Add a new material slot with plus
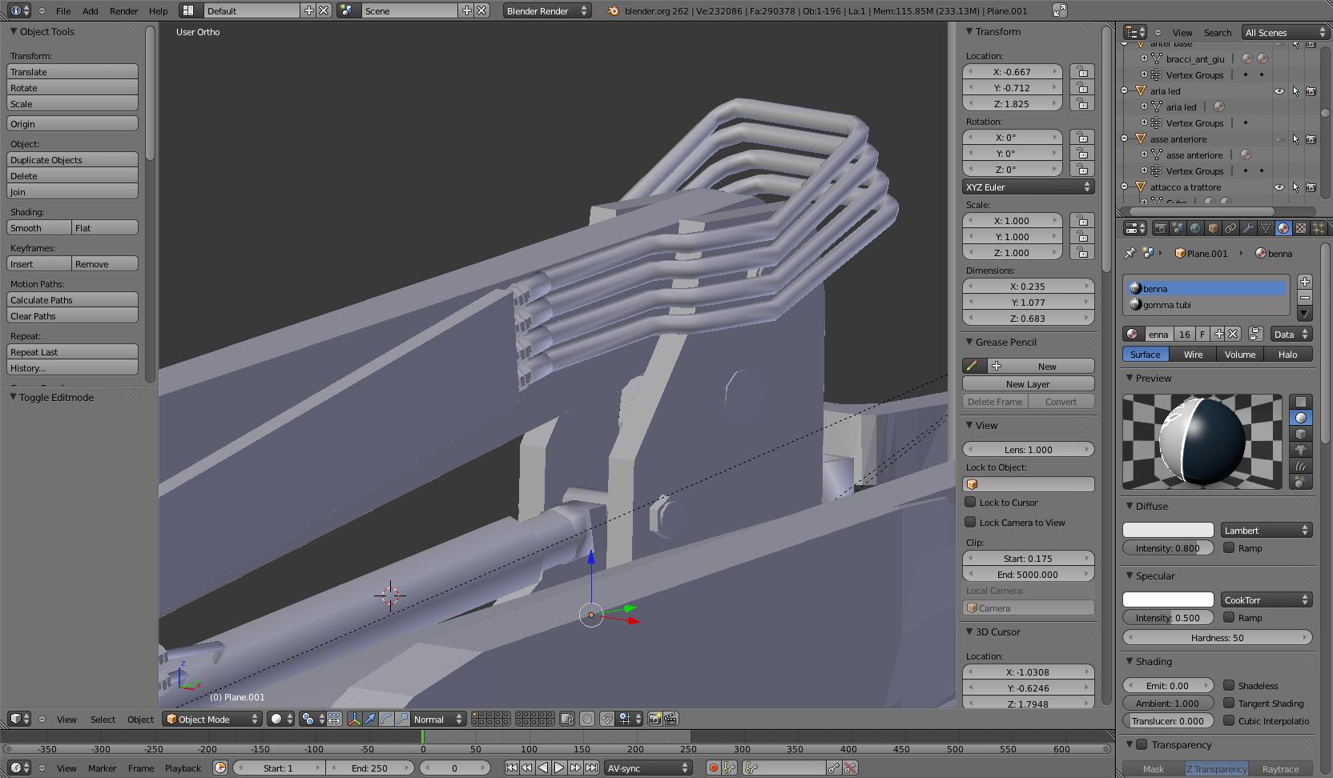Viewport: 1333px width, 778px height. (x=1305, y=282)
